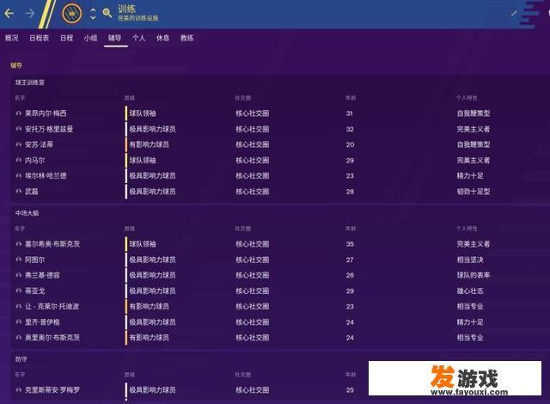Open 安托万·格里兹曼 player name link
Viewport: 550px width, 404px height.
tap(49, 129)
